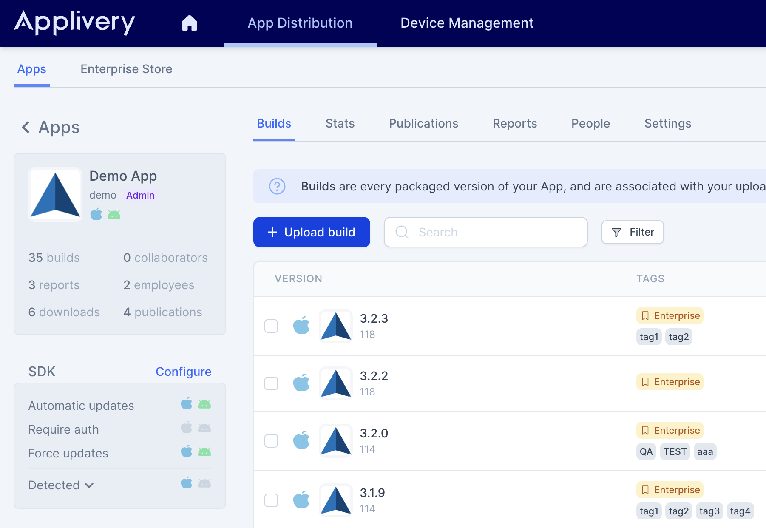Click the Demo App icon thumbnail
This screenshot has height=528, width=766.
click(x=55, y=194)
